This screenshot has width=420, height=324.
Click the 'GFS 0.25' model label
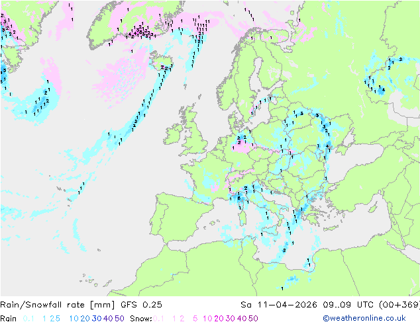point(141,305)
